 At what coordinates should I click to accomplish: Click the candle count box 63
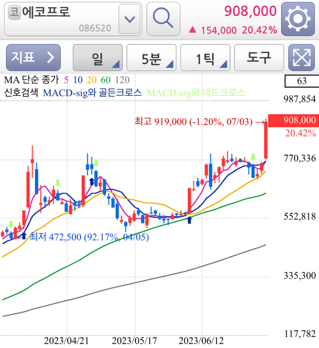(x=302, y=81)
